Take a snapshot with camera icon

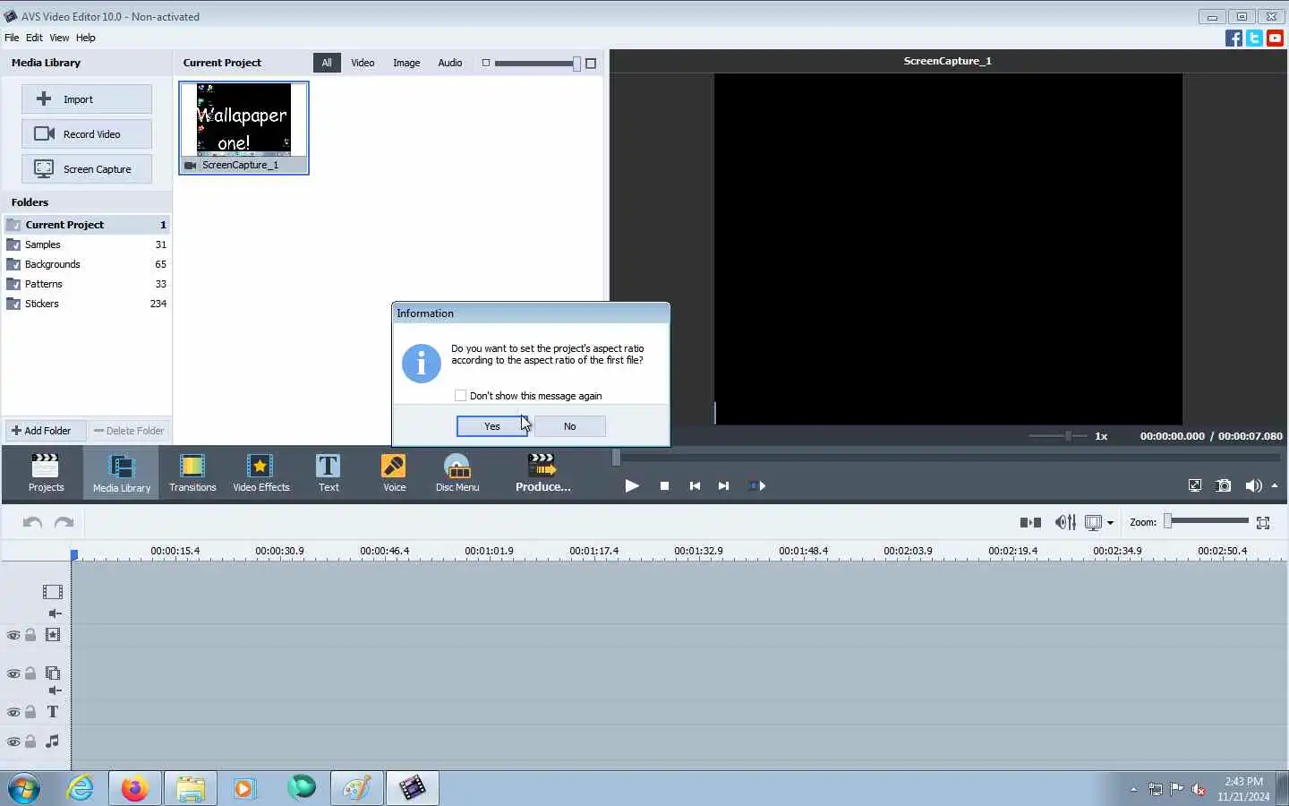pos(1224,485)
